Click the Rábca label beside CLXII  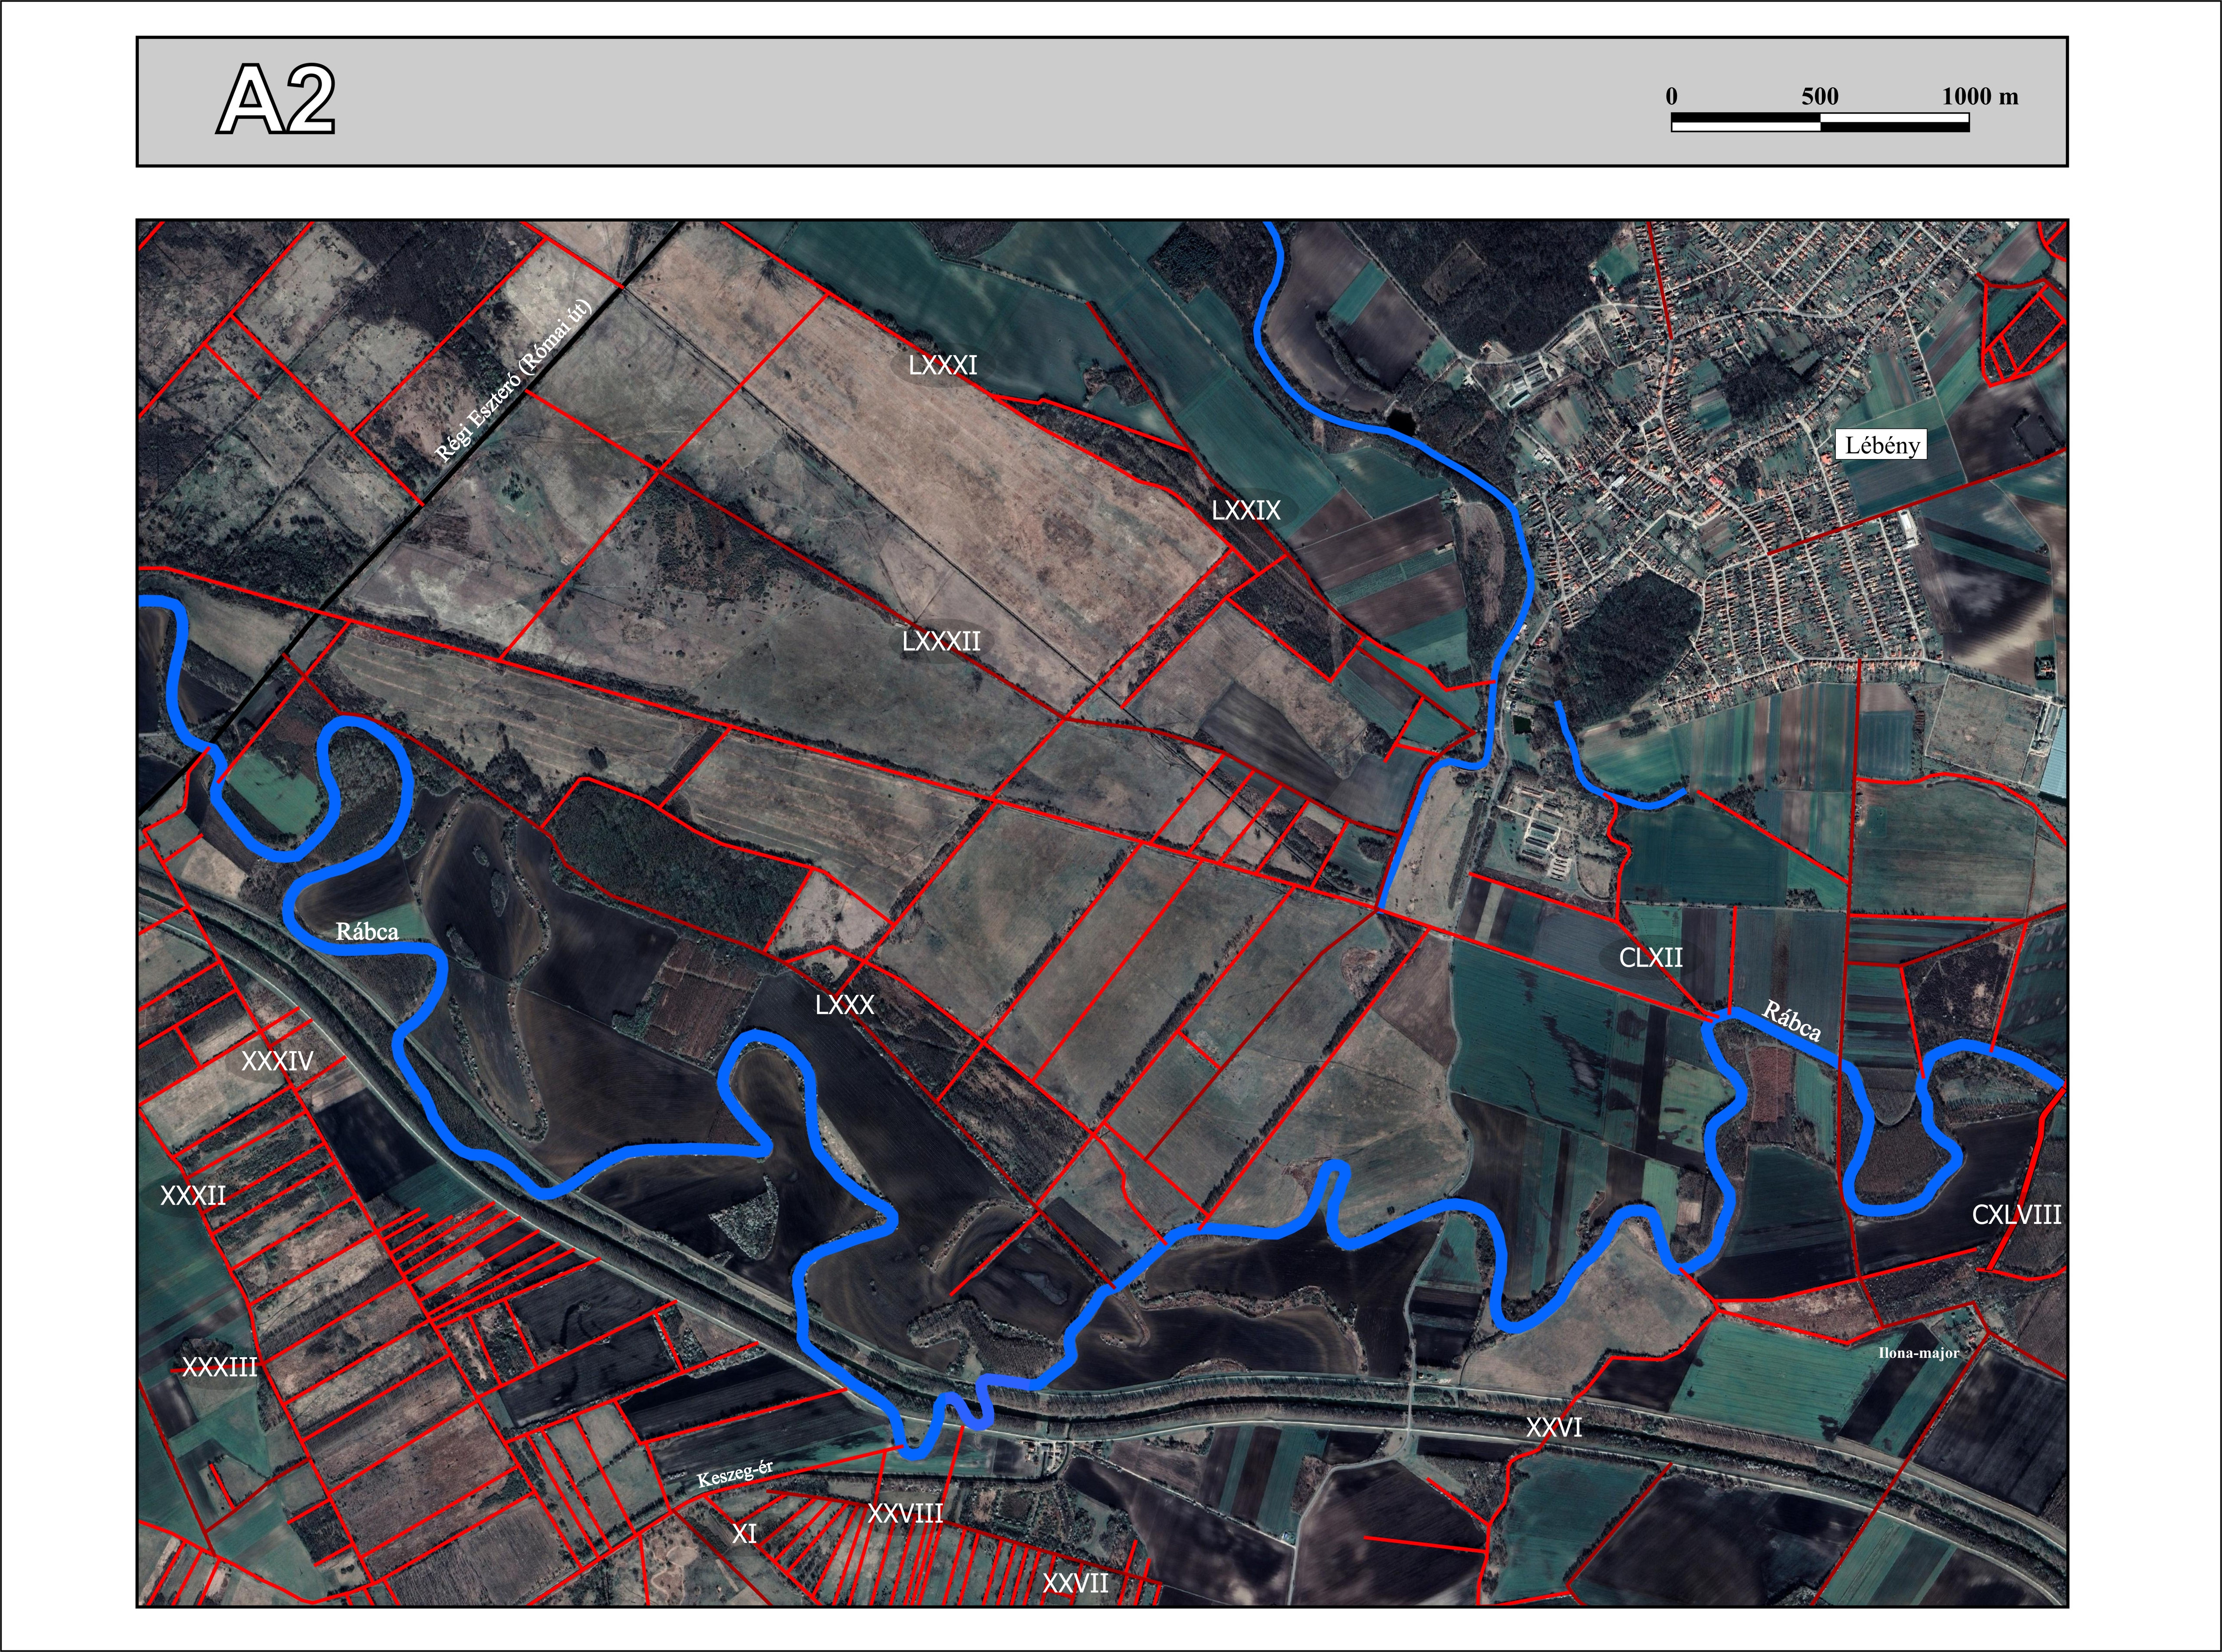pyautogui.click(x=1791, y=1020)
